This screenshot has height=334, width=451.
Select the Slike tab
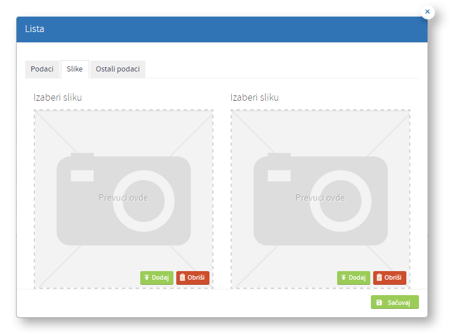75,69
